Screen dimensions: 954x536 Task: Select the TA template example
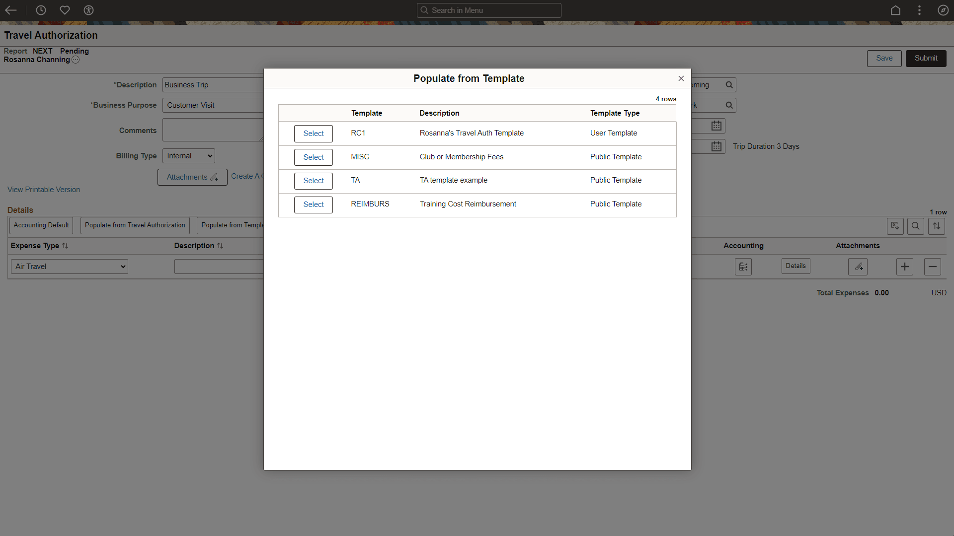313,181
